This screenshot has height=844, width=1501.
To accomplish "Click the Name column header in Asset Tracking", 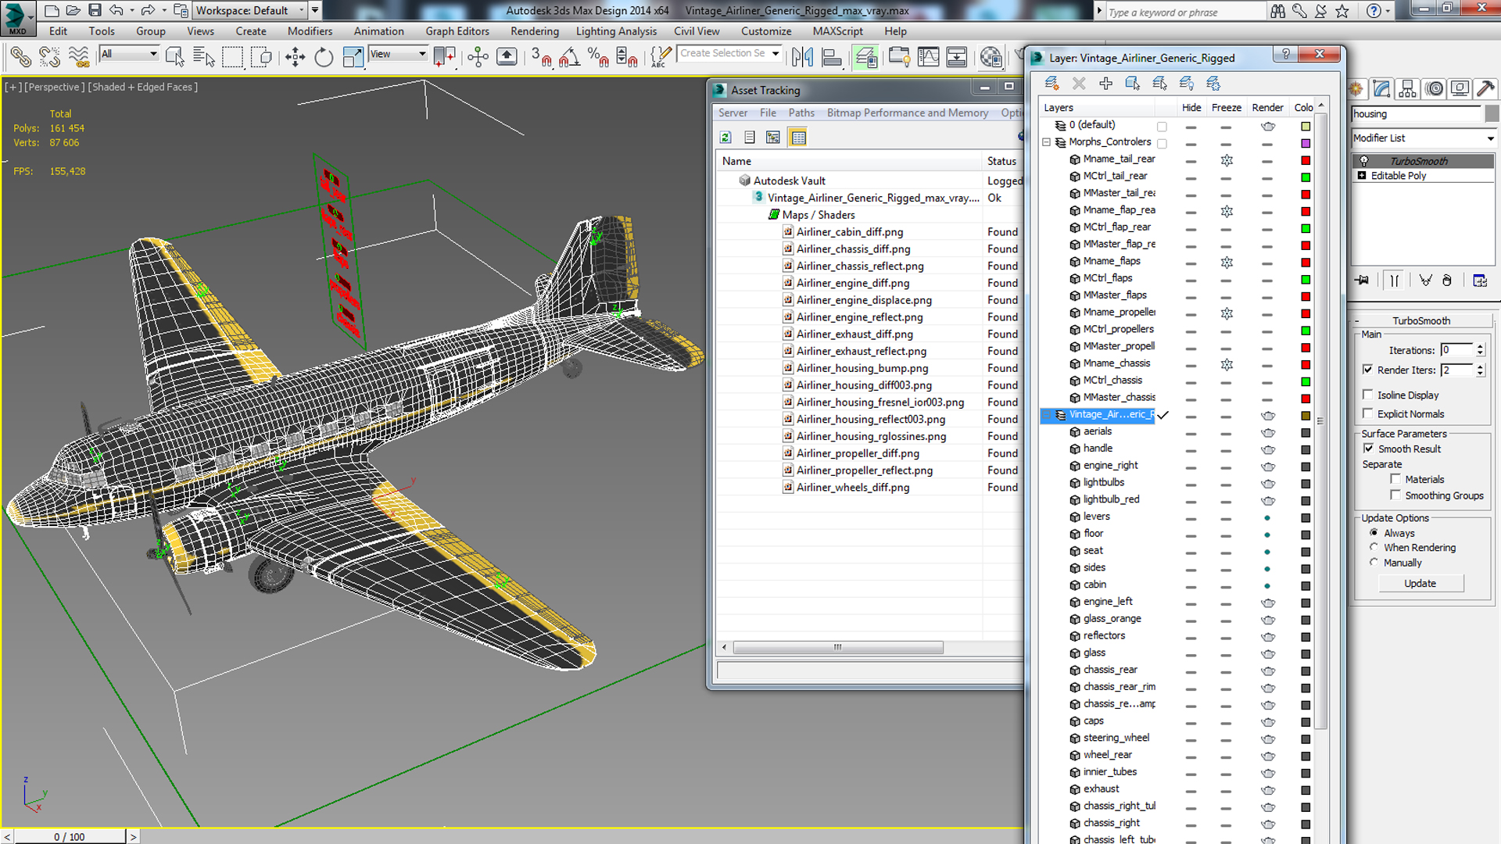I will tap(848, 161).
